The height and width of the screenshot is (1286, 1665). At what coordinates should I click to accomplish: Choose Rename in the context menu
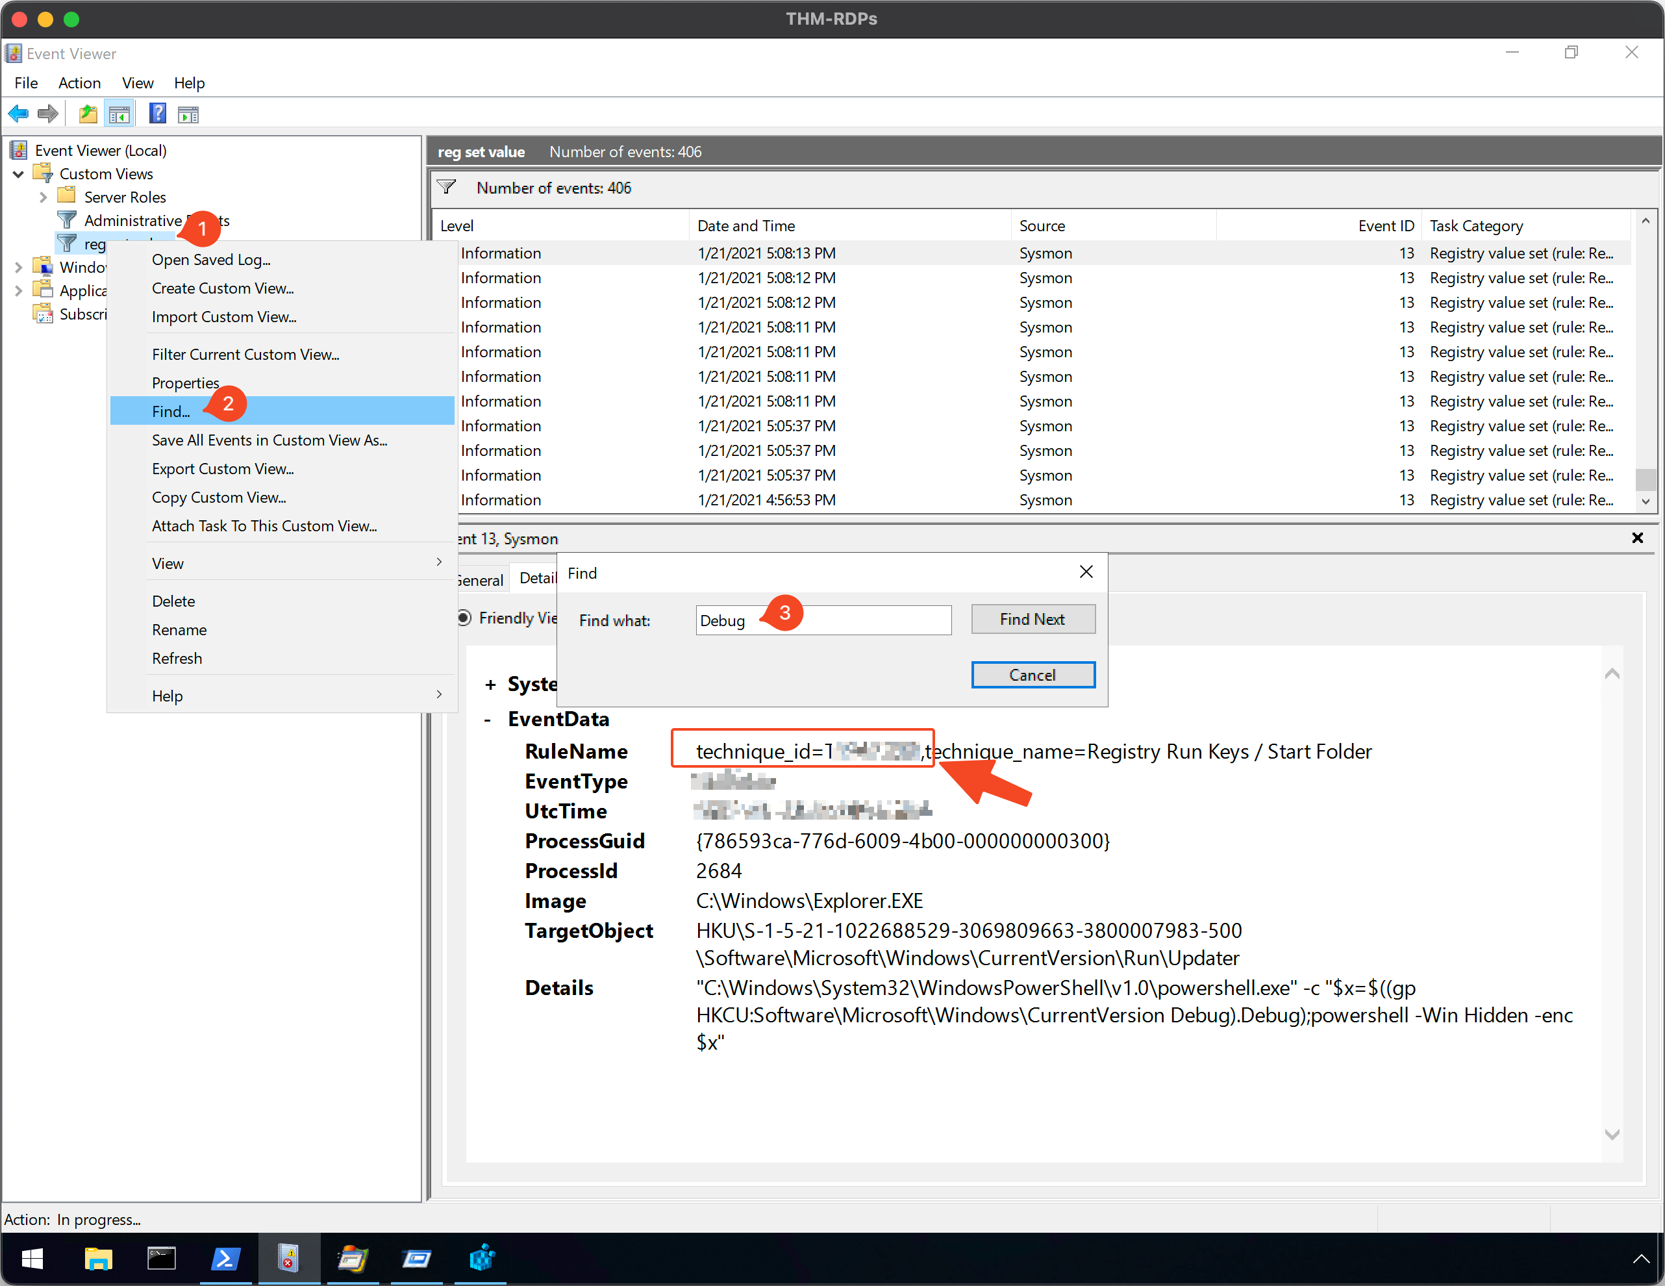point(282,629)
